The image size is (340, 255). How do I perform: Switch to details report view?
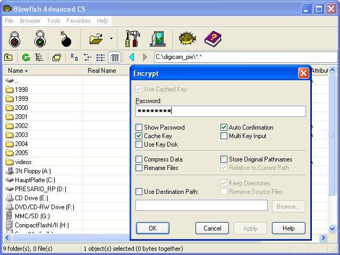tap(115, 57)
